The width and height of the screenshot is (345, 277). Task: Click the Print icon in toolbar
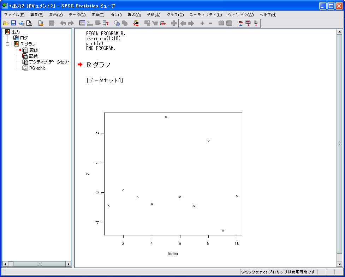(21, 23)
